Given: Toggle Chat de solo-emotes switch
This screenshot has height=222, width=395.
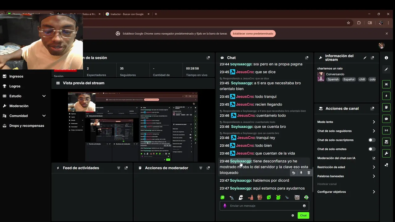Looking at the screenshot, I should [372, 149].
